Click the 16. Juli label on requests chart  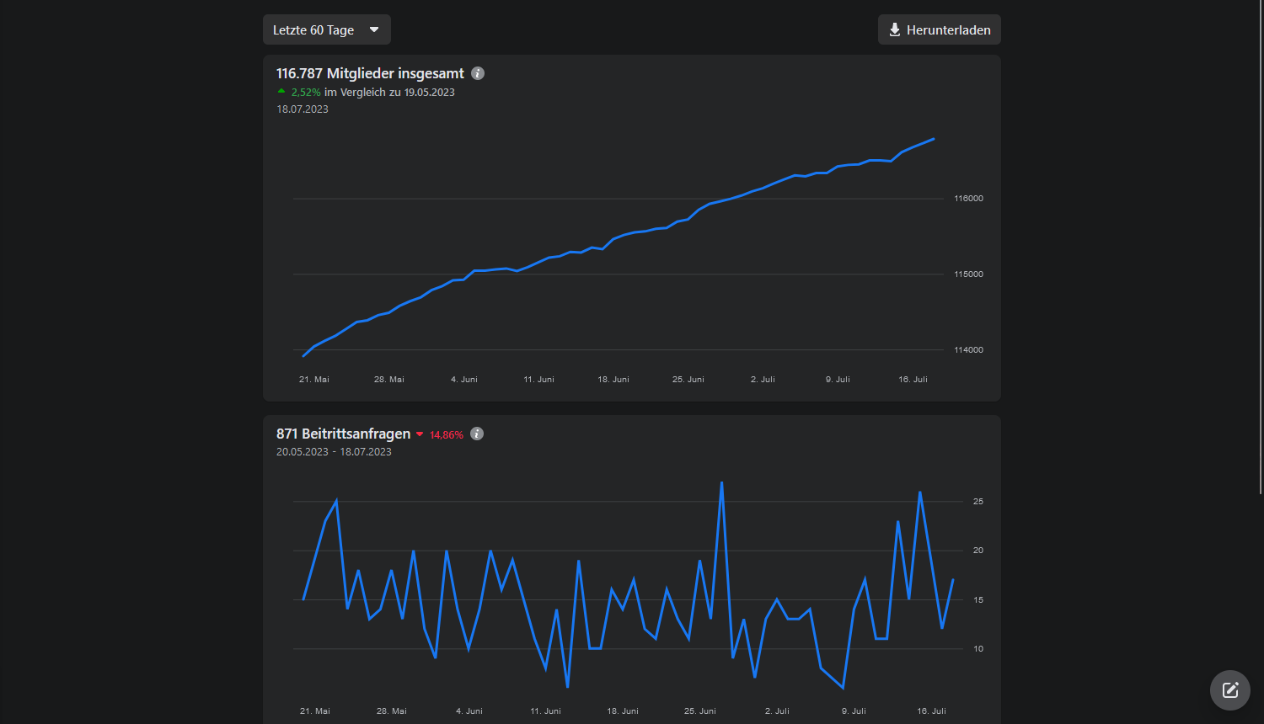click(x=931, y=711)
